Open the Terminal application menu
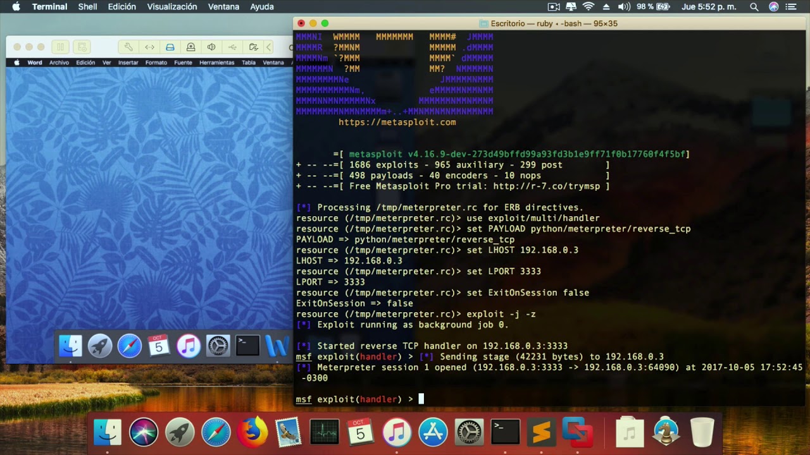This screenshot has width=810, height=455. pos(49,7)
